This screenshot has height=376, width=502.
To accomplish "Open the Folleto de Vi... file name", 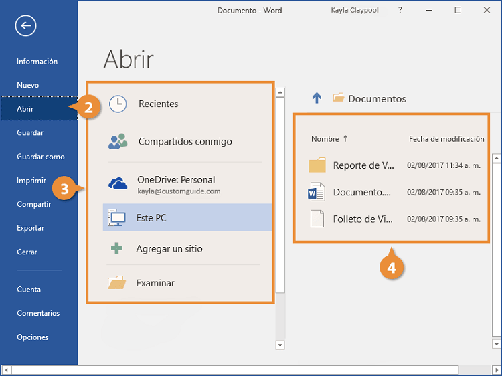I will pyautogui.click(x=363, y=219).
